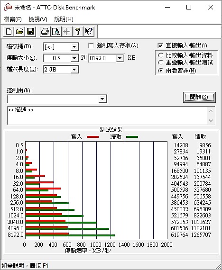
Task: Select the 比較輸入/輸出資料 radio button
Action: coord(160,55)
